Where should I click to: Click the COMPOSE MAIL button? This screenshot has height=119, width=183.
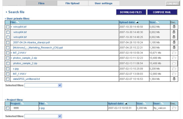point(162,12)
